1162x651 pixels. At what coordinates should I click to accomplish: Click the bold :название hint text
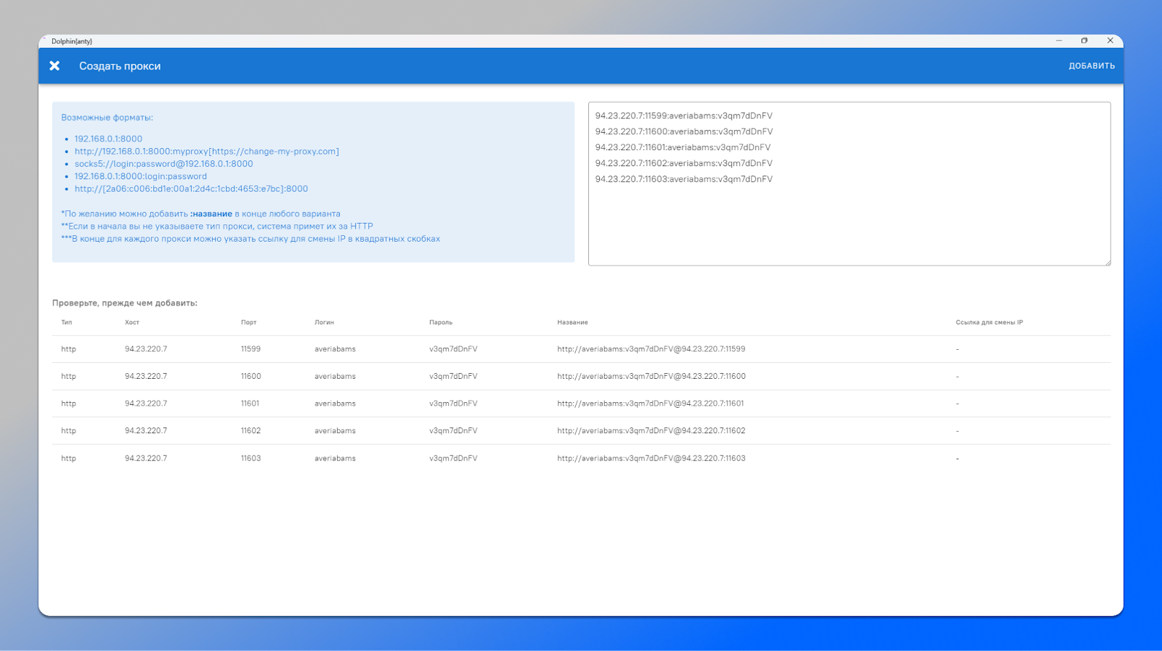(211, 213)
